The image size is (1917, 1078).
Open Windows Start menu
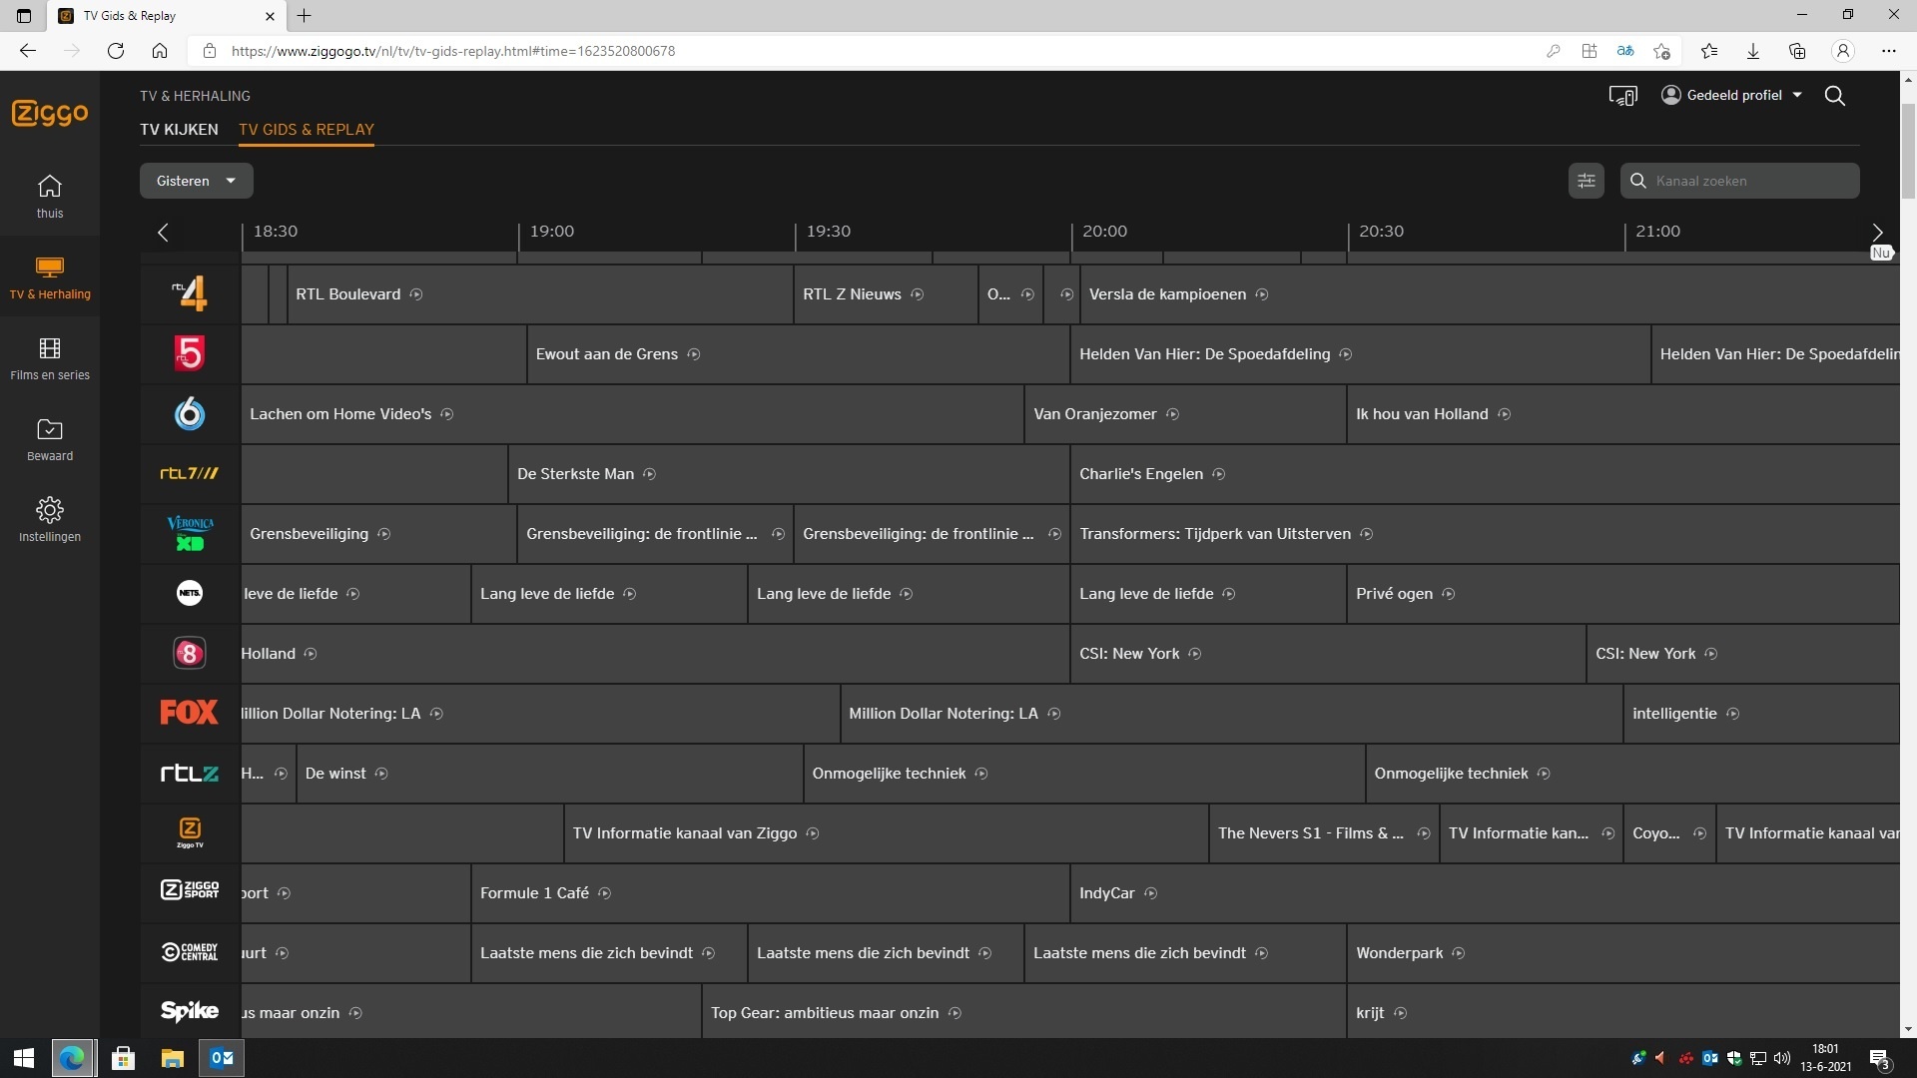(24, 1058)
